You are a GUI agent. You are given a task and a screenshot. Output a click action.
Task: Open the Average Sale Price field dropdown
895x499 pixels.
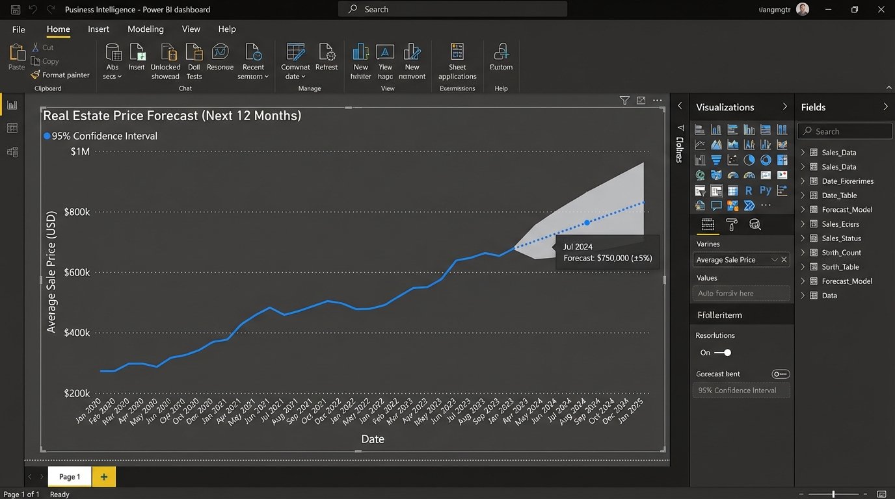point(774,259)
